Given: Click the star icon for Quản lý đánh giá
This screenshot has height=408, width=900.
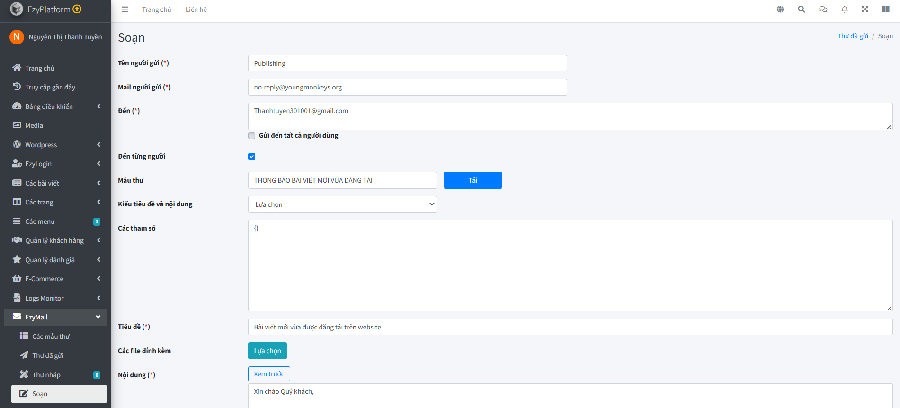Looking at the screenshot, I should click(x=17, y=259).
